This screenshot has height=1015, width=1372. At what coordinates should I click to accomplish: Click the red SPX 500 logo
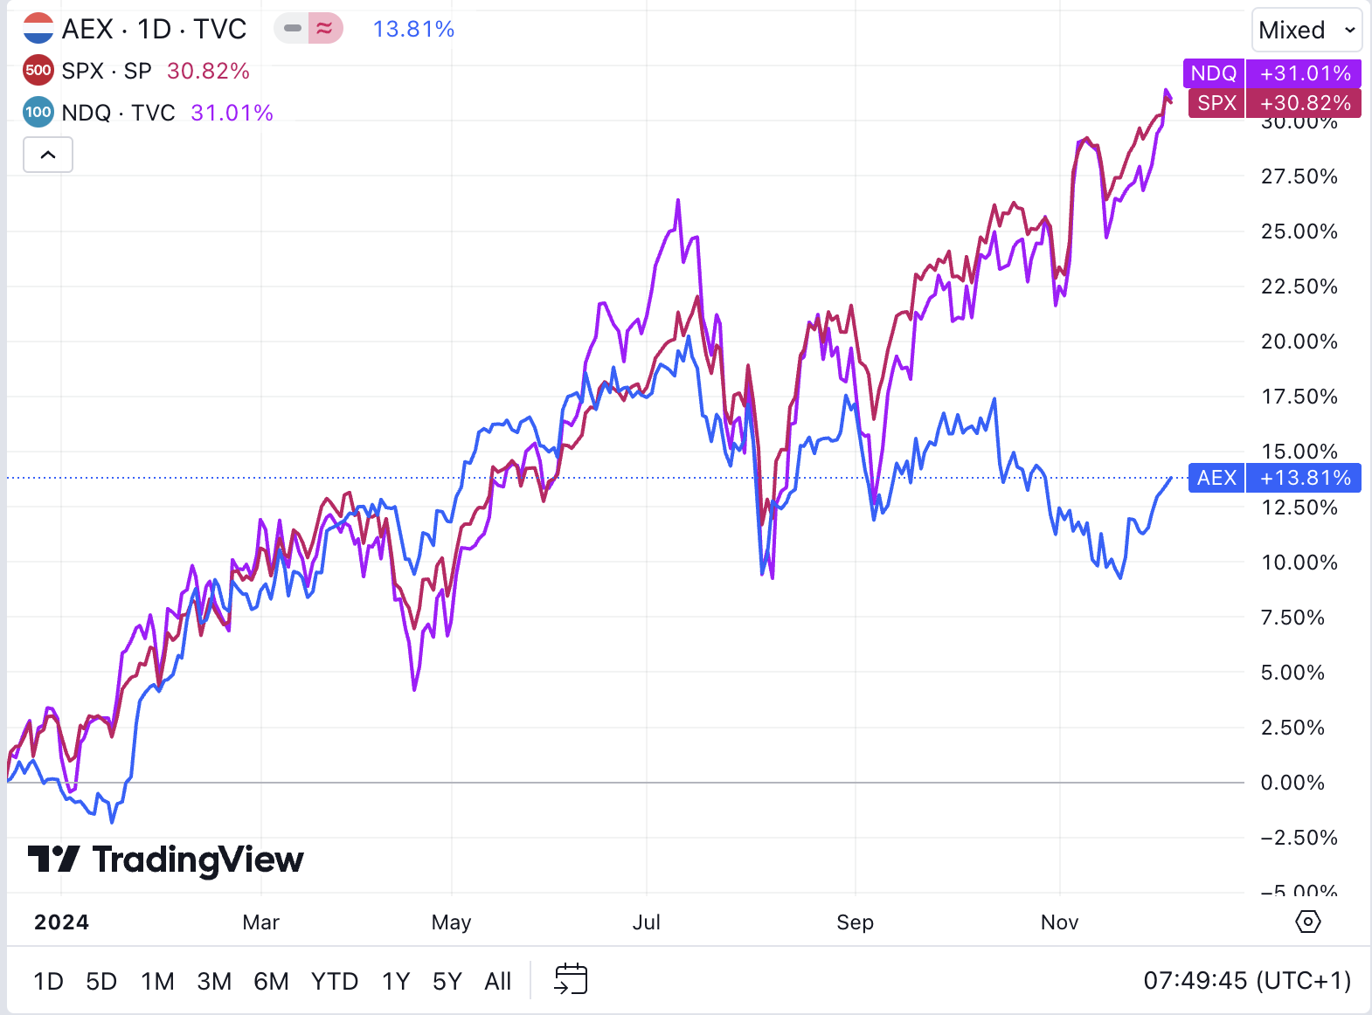38,71
